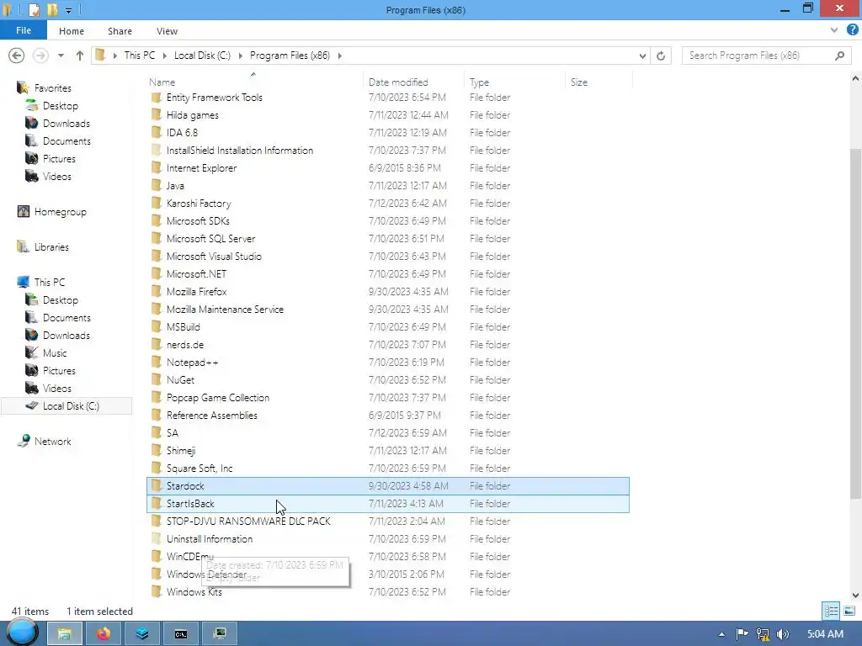The image size is (862, 646).
Task: Open the View ribbon tab
Action: 167,31
